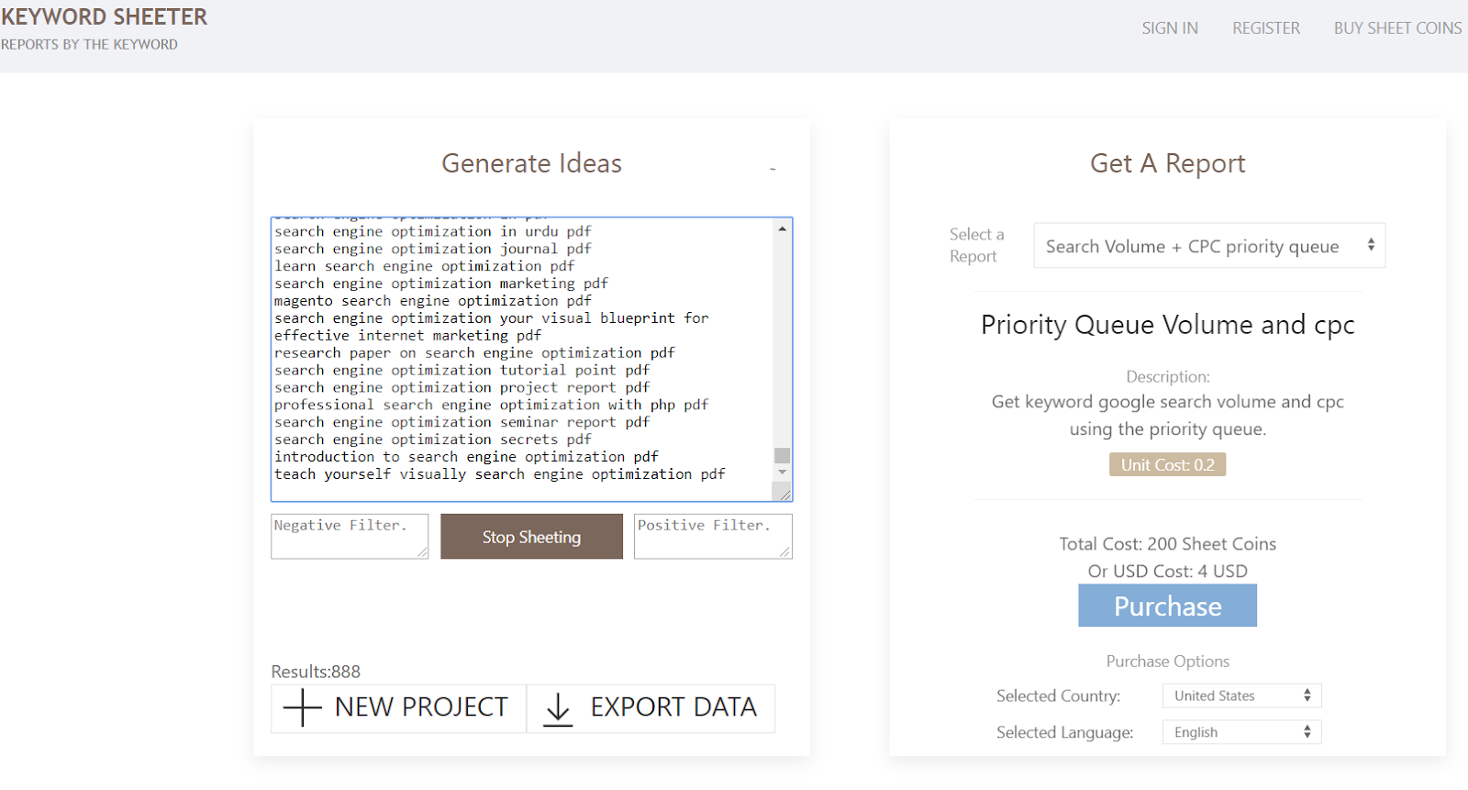Click 'introduction to search engine optimization pdf' line

coord(466,458)
